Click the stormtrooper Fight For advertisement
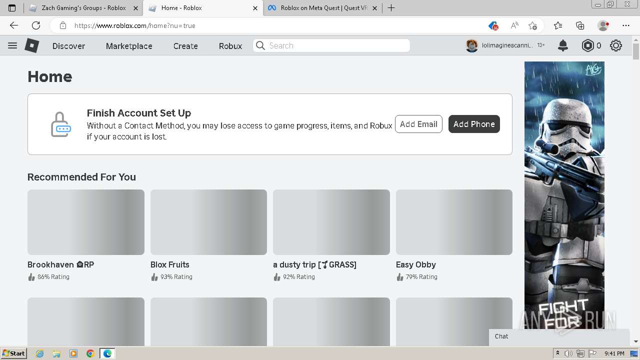This screenshot has height=360, width=640. coord(564,196)
